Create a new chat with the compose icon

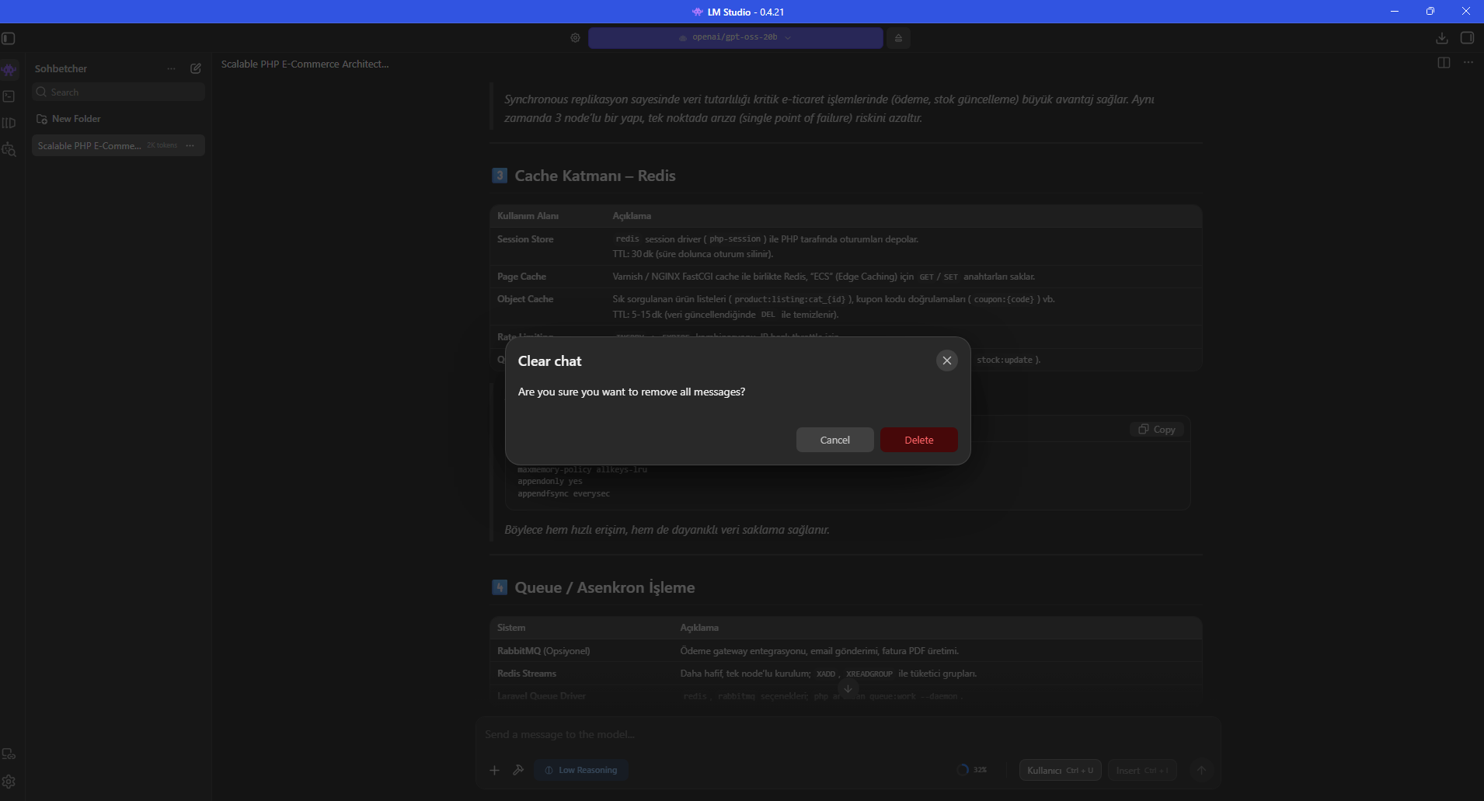196,68
